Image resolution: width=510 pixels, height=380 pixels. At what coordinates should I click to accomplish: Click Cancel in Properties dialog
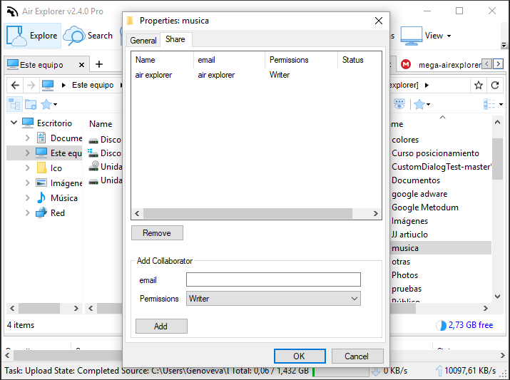[x=357, y=356]
